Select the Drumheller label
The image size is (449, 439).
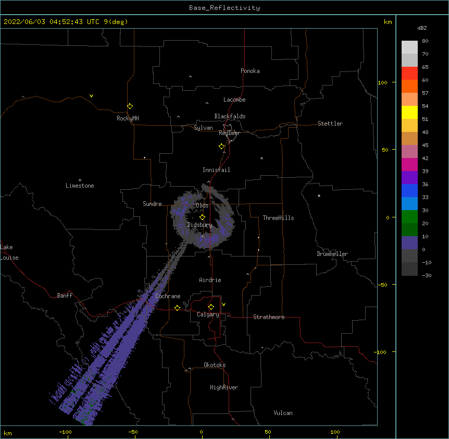(x=332, y=254)
